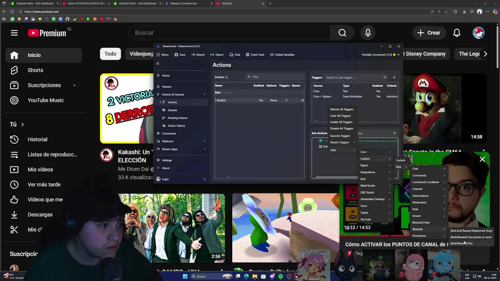The image size is (500, 281).
Task: Start voice search with microphone icon
Action: coord(368,33)
